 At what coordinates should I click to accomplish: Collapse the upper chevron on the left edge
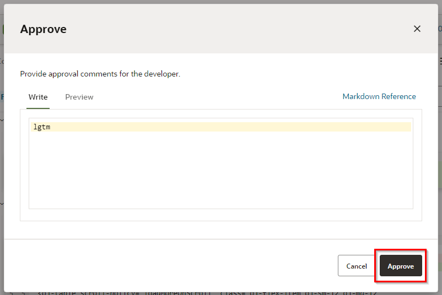click(2, 119)
